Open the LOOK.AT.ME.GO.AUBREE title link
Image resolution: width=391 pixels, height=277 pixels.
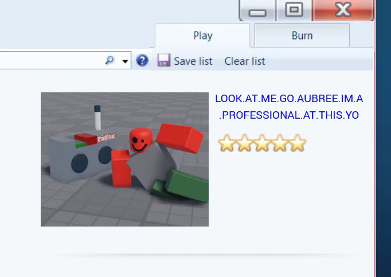[x=289, y=107]
